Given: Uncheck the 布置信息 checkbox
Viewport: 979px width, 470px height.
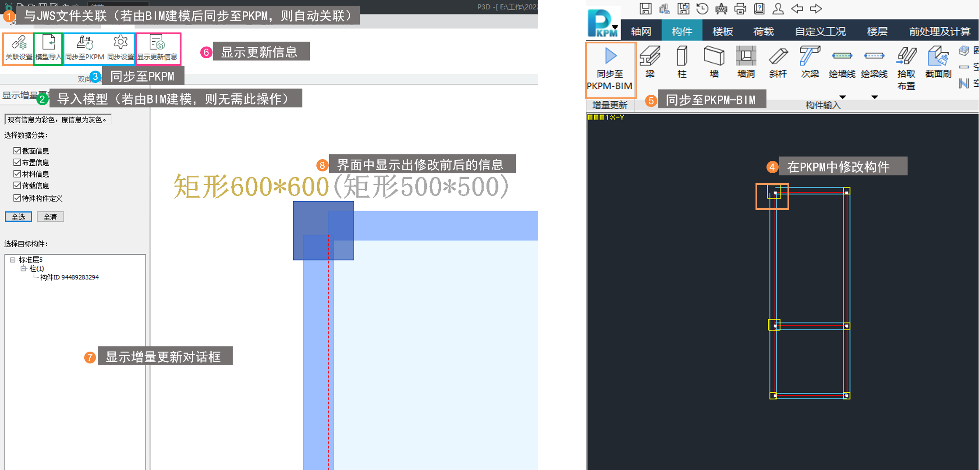Looking at the screenshot, I should pos(17,162).
